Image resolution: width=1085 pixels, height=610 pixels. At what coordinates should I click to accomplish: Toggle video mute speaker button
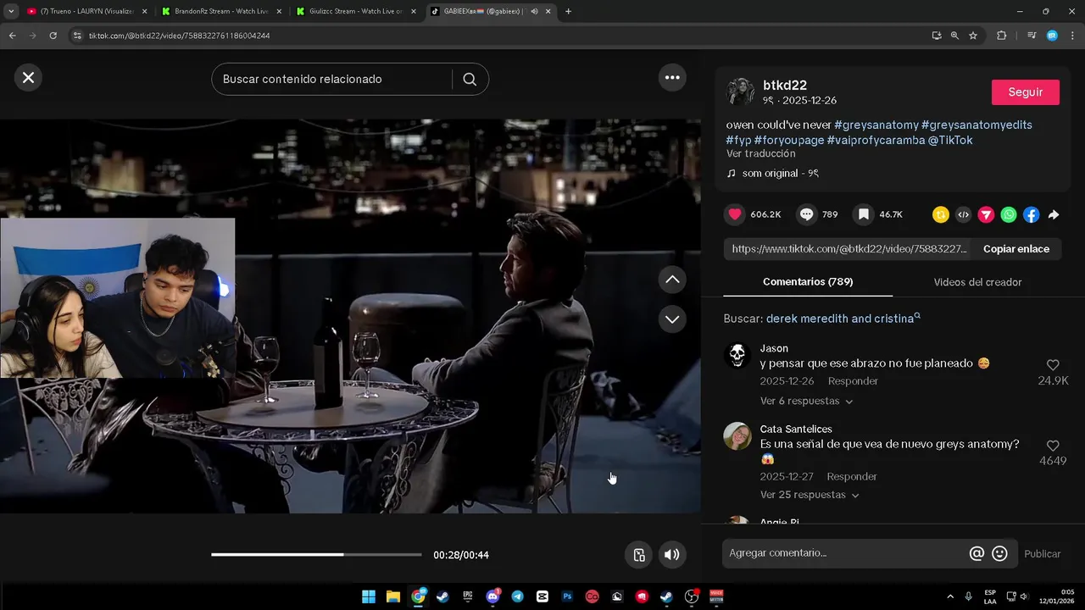pyautogui.click(x=672, y=555)
